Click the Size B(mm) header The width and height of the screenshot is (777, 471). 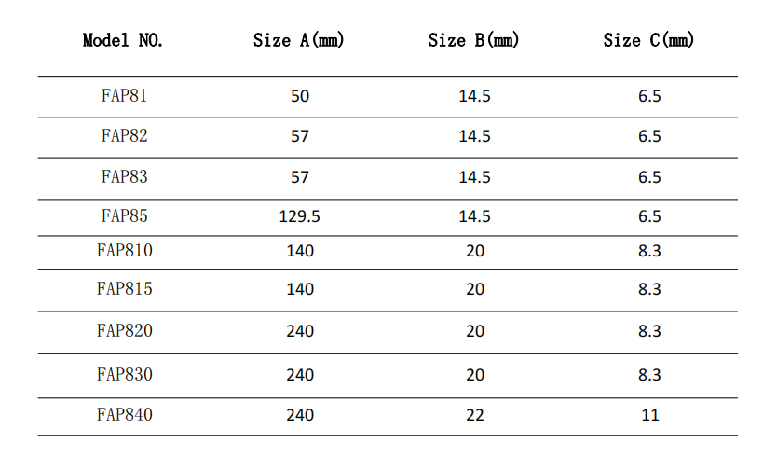(473, 40)
